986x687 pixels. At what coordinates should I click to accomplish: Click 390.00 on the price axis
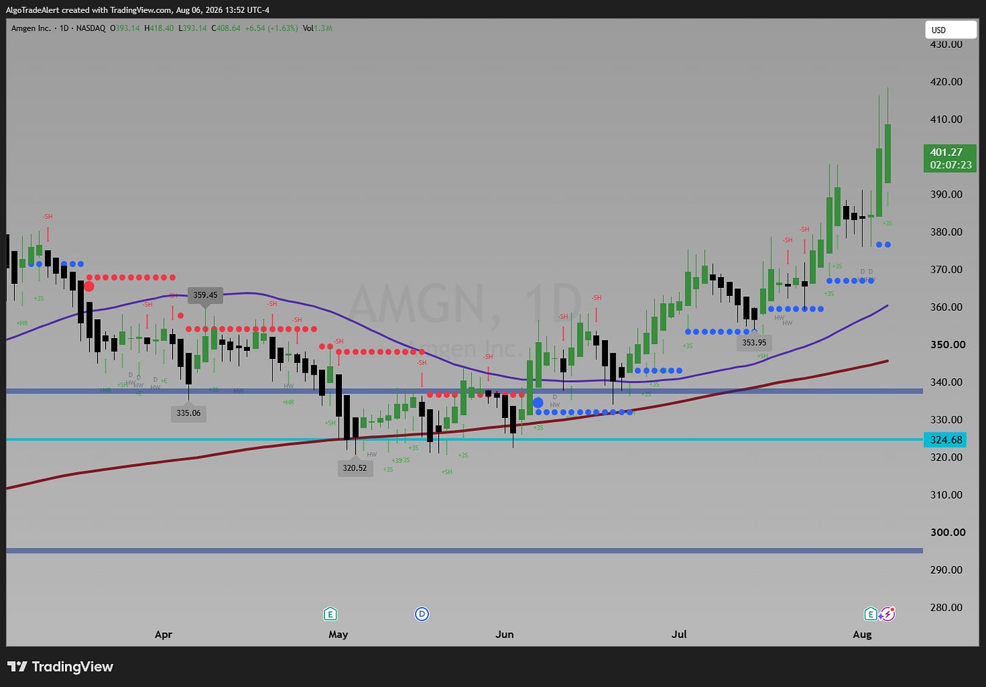[x=946, y=194]
